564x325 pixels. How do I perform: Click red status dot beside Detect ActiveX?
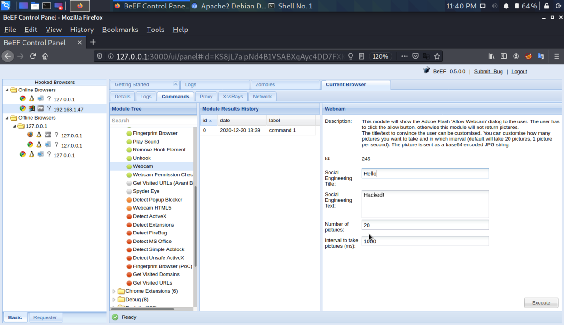pos(129,217)
